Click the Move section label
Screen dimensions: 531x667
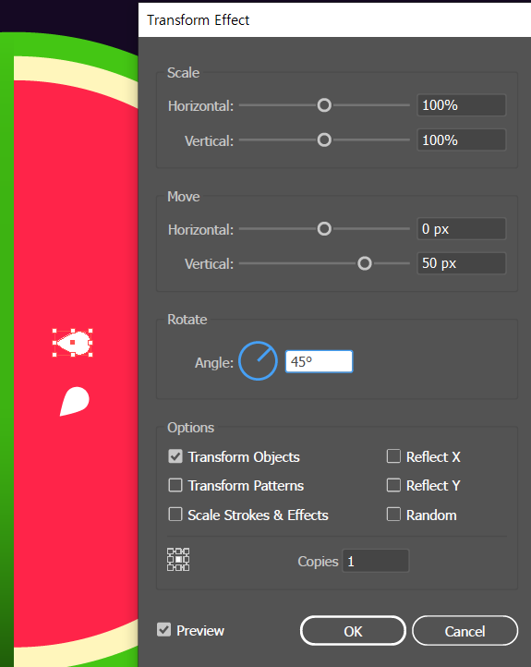click(183, 197)
